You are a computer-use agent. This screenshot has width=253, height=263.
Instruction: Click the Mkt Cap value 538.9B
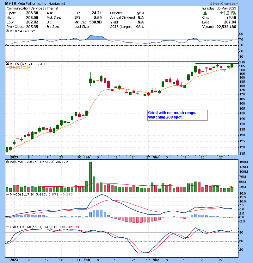point(96,22)
